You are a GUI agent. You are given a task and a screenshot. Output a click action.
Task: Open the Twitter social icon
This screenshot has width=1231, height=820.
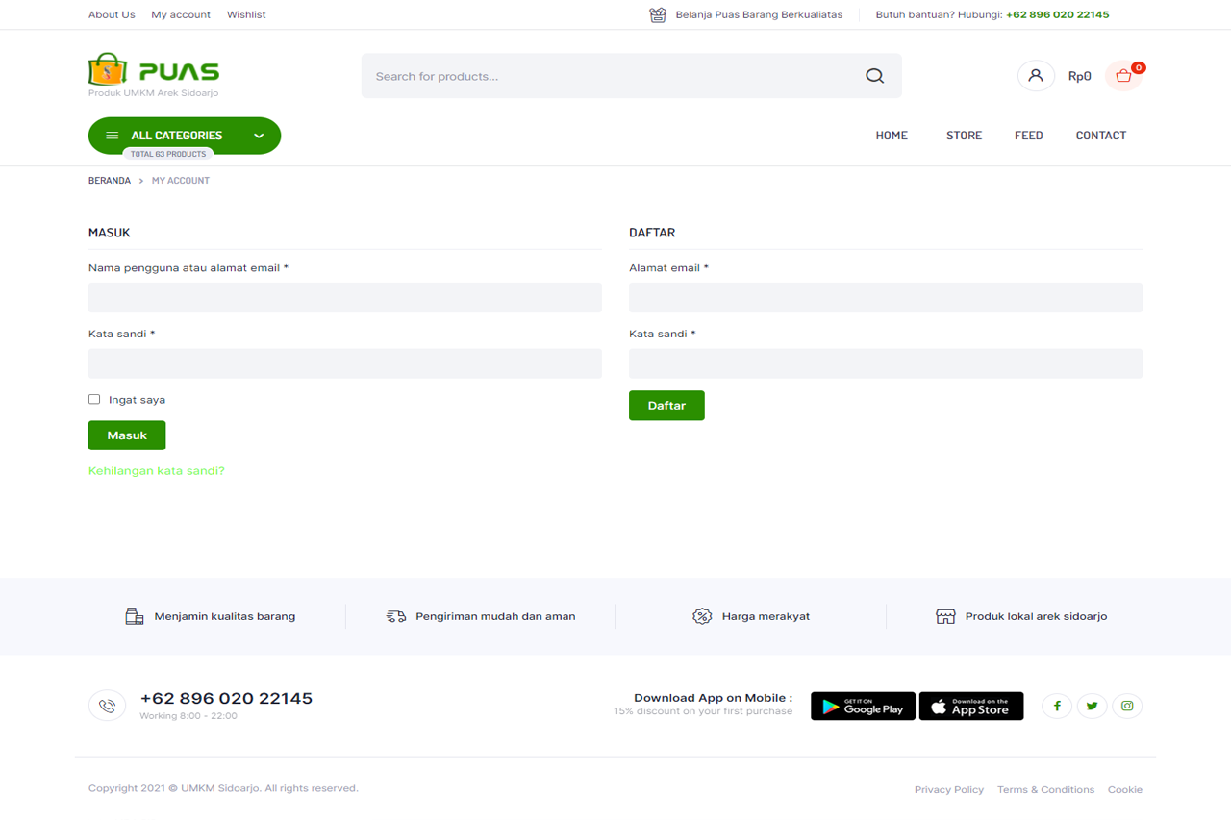point(1092,707)
